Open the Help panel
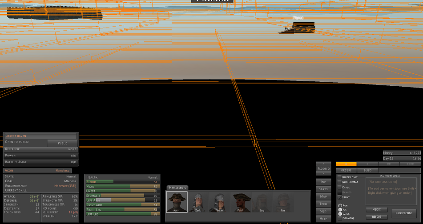 323,218
